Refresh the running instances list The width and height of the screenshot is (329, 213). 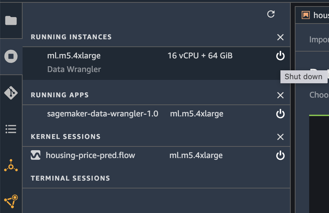click(x=271, y=14)
